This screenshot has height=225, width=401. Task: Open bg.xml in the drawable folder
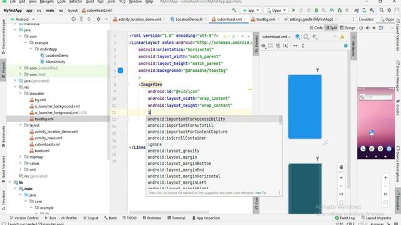tap(40, 100)
